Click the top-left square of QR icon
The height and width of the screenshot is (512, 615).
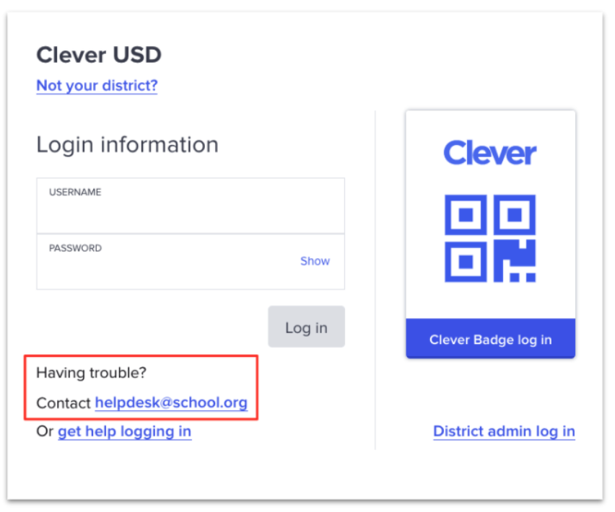click(466, 215)
